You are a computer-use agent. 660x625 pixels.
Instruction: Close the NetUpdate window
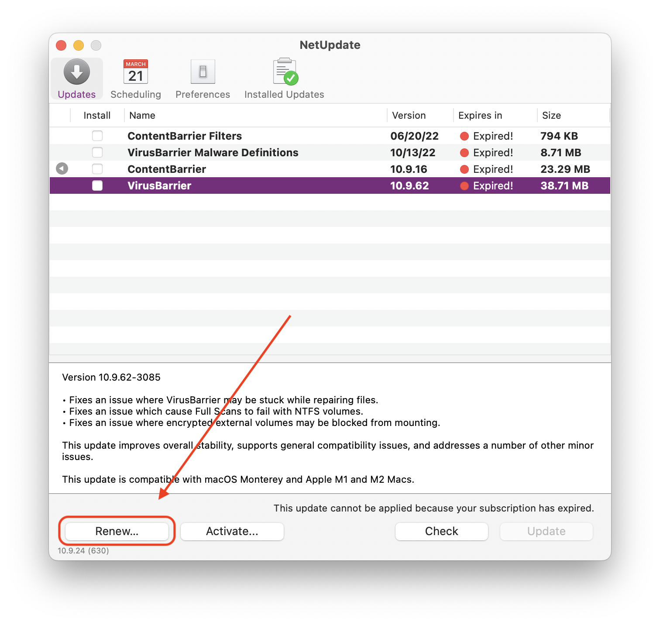(61, 45)
